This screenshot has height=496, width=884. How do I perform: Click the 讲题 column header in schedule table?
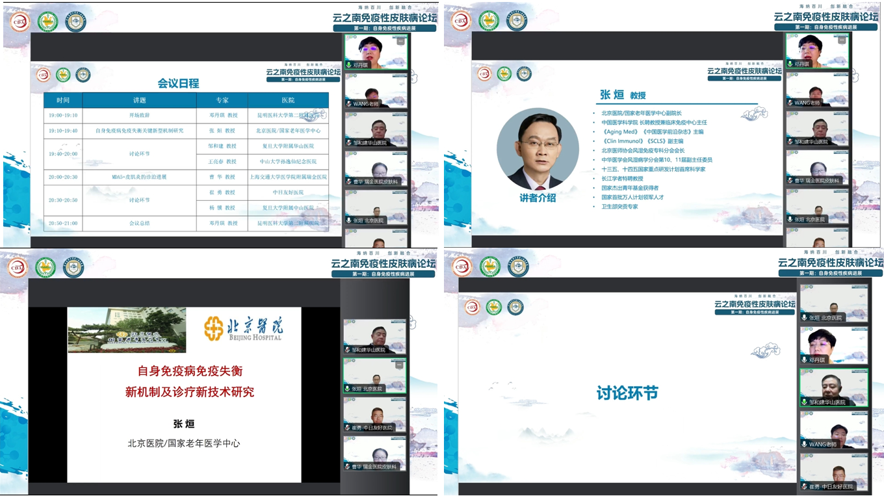pos(139,101)
